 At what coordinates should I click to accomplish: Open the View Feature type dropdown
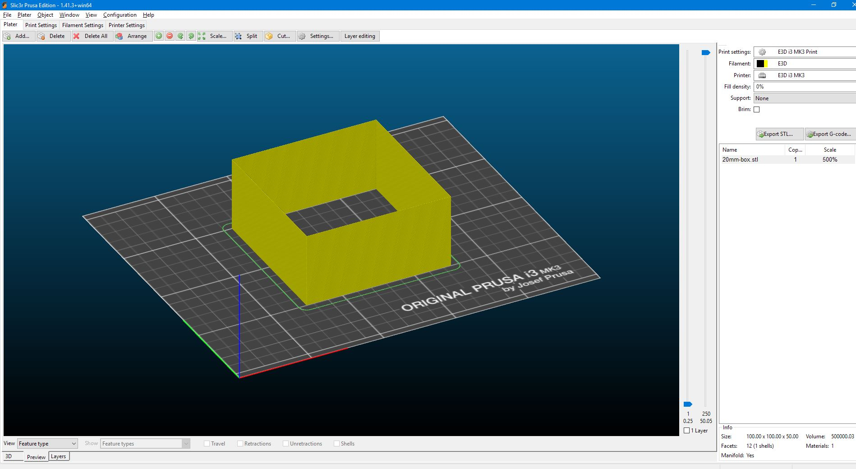(47, 444)
